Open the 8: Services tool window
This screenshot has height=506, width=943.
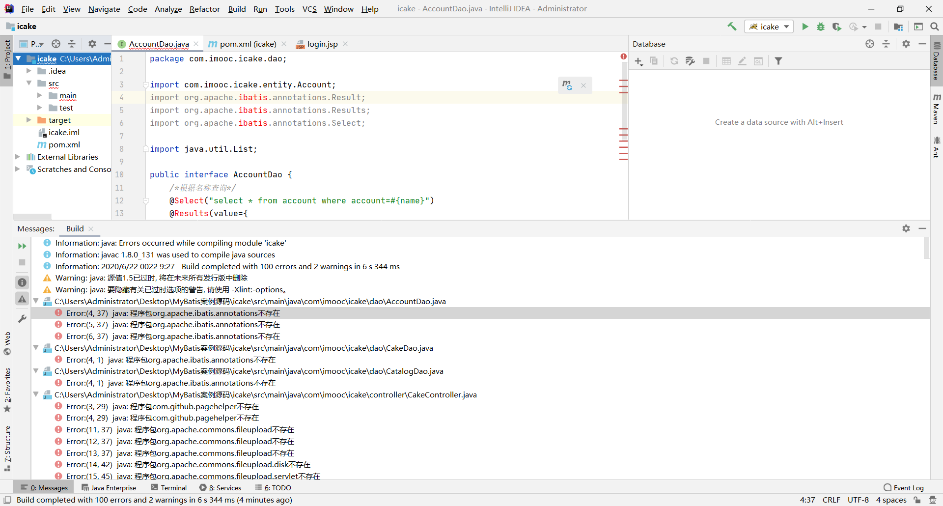click(x=220, y=488)
